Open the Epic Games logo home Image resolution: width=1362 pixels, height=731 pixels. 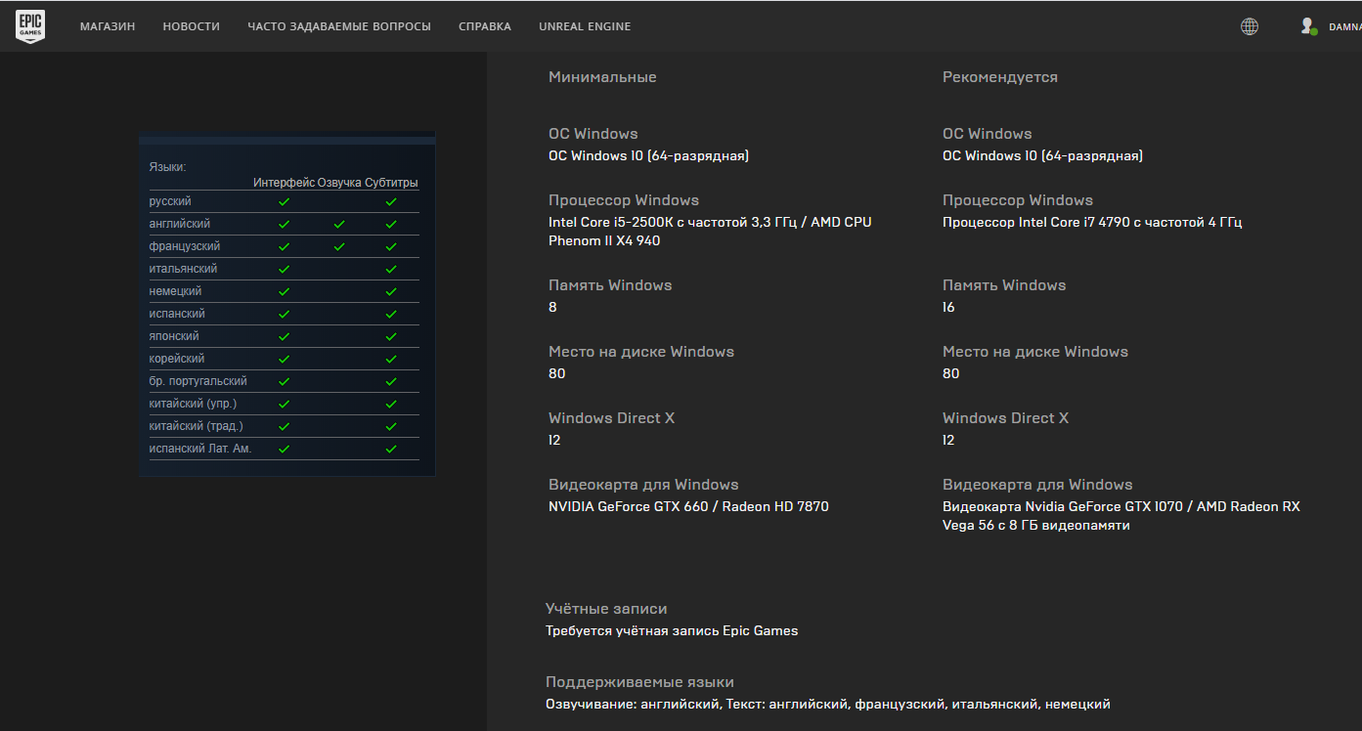pyautogui.click(x=30, y=26)
